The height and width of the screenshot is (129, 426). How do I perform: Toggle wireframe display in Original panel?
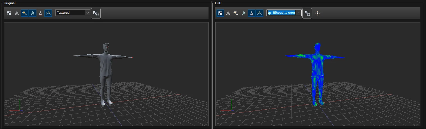[x=17, y=13]
